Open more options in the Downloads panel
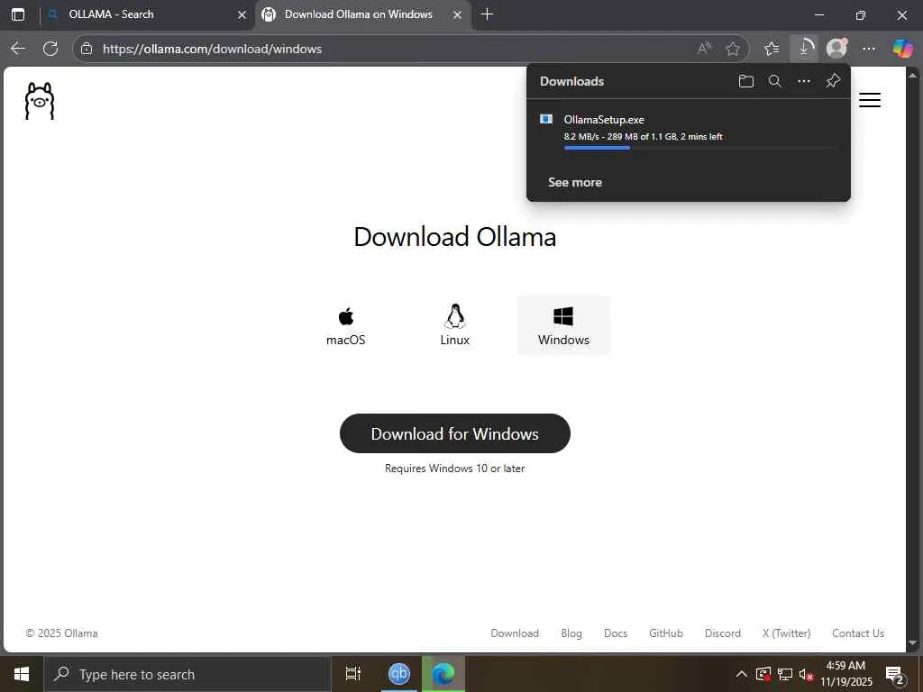This screenshot has width=923, height=692. click(x=803, y=81)
